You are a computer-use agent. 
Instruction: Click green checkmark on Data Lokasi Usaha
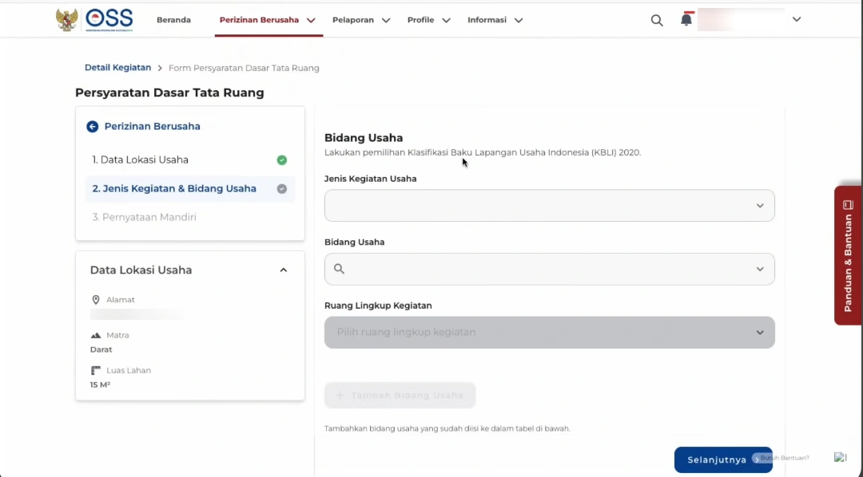[x=281, y=160]
